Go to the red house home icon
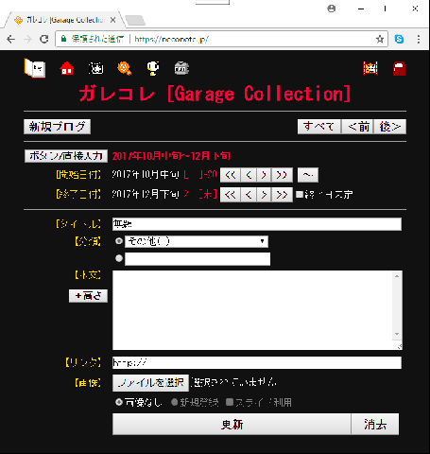The image size is (430, 454). coord(67,68)
